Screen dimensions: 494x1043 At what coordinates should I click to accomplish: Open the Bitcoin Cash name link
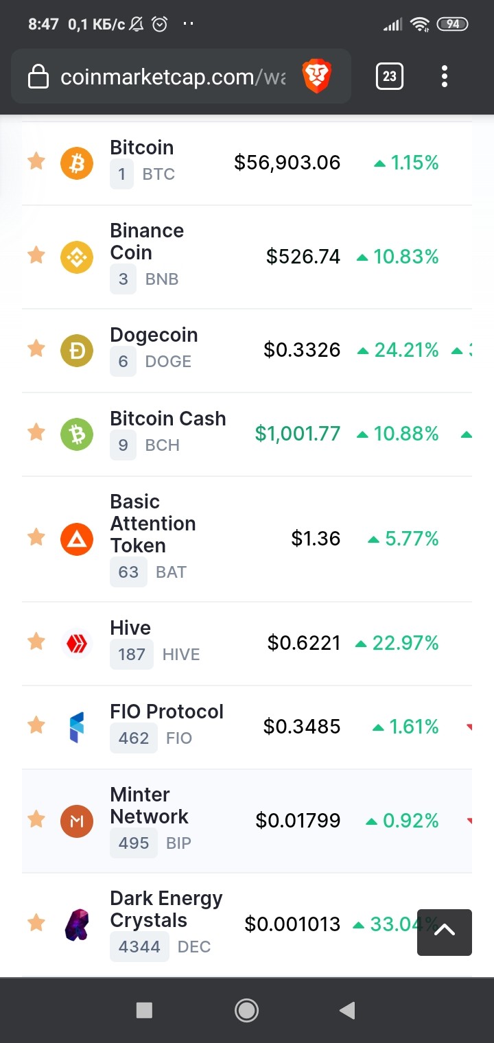tap(168, 419)
